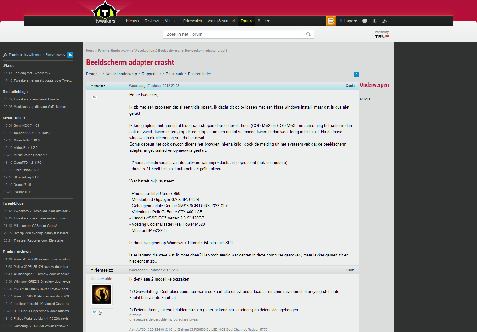
Task: Select the Forum tab
Action: point(246,21)
